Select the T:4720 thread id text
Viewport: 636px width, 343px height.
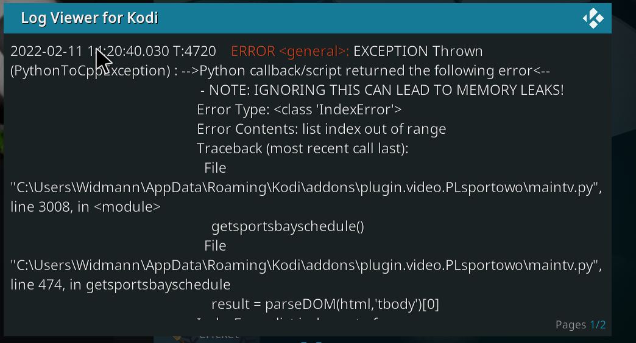(x=194, y=52)
